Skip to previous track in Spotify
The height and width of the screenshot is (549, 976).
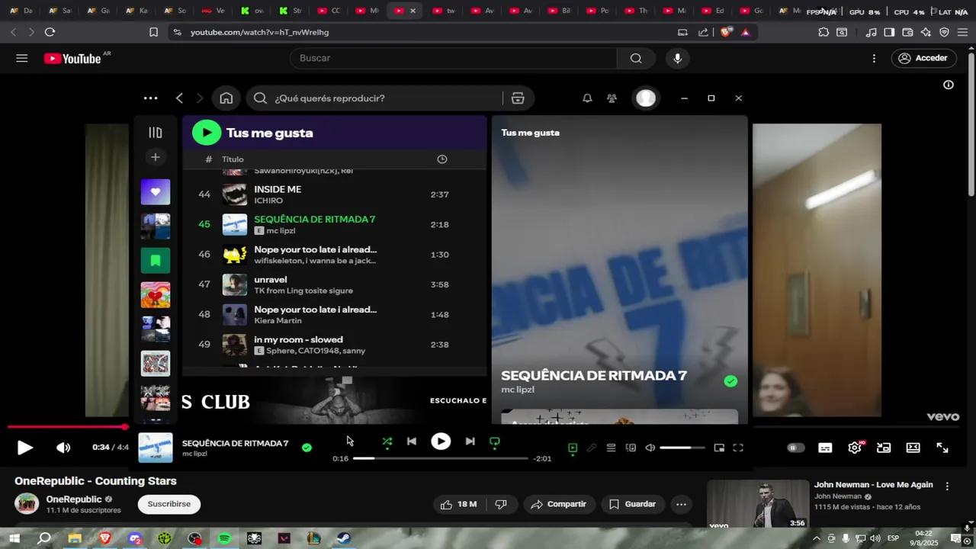pyautogui.click(x=412, y=441)
